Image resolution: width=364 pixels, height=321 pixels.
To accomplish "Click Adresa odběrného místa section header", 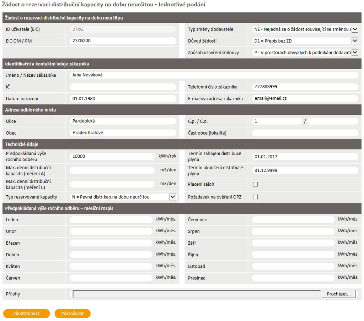I will [182, 110].
